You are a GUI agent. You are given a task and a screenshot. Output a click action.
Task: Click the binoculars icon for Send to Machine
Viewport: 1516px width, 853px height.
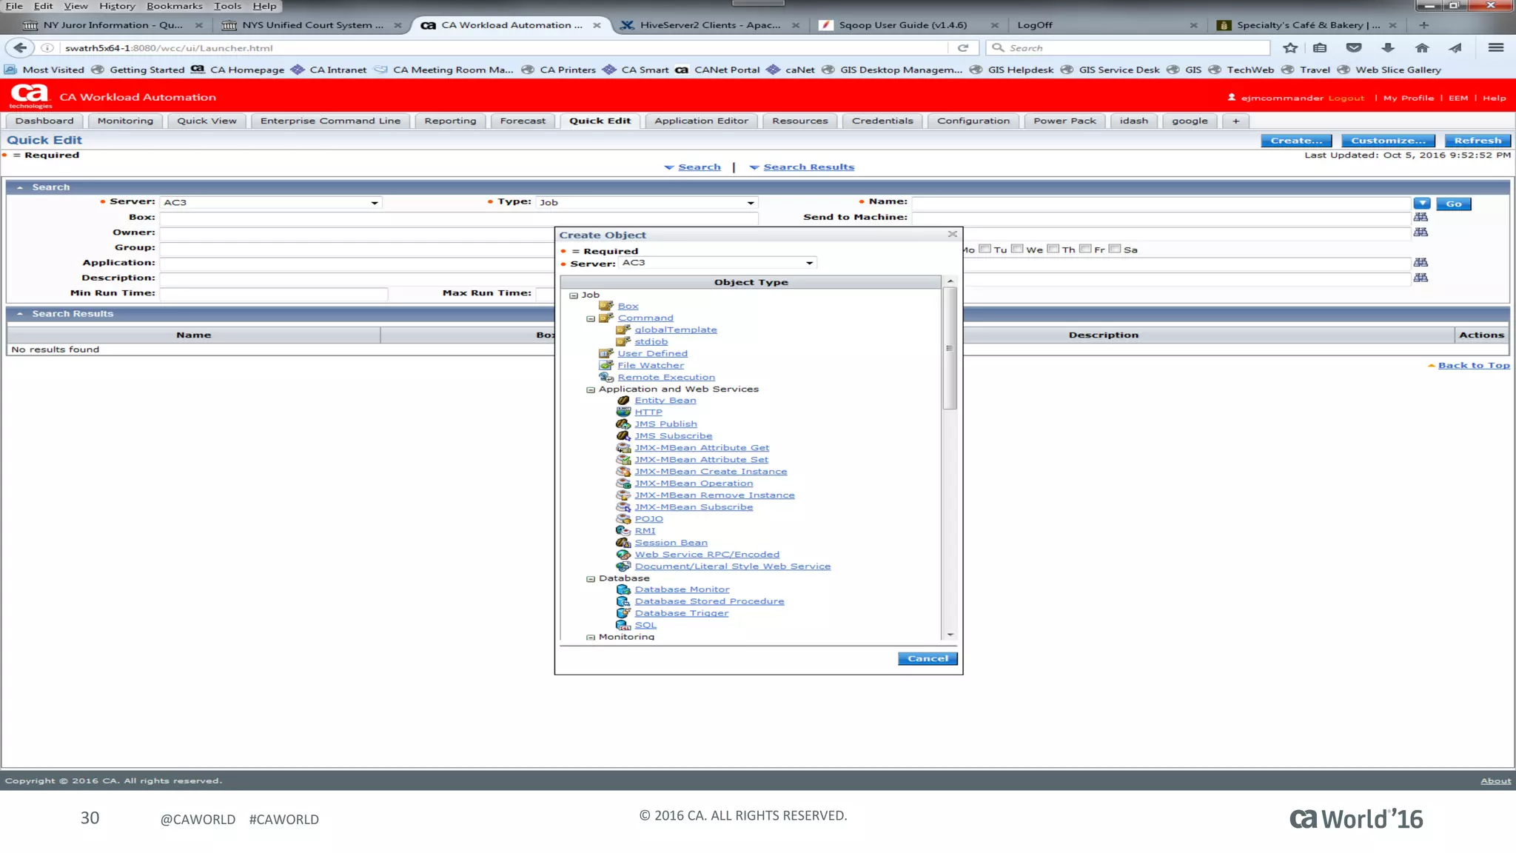[1421, 217]
